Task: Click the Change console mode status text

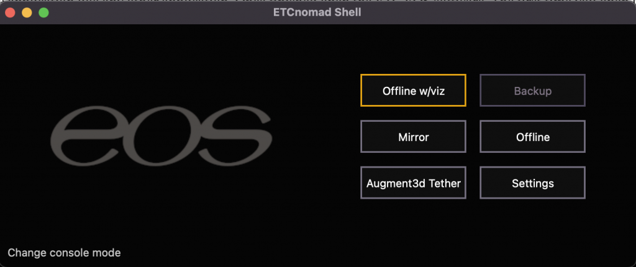Action: pyautogui.click(x=64, y=253)
